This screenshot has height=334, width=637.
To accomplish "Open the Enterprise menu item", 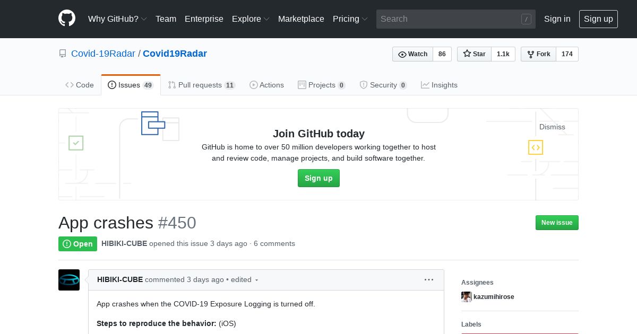I will (x=204, y=19).
